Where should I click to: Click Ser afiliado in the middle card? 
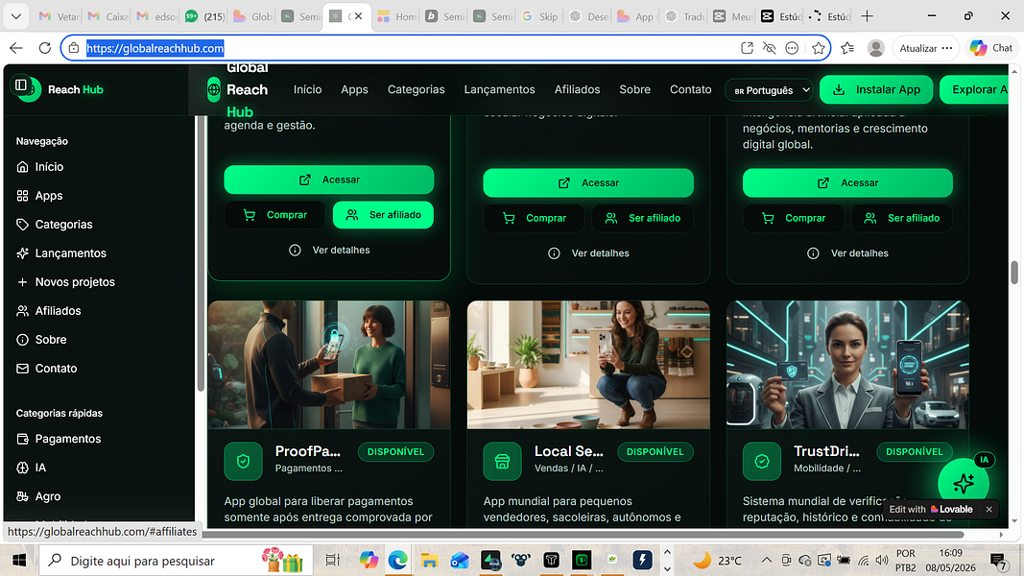tap(643, 218)
